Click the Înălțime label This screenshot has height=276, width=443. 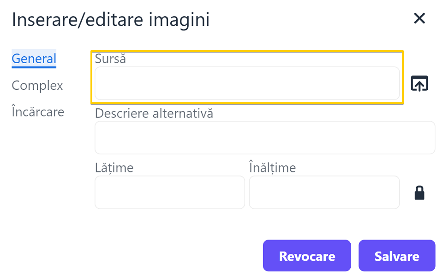click(272, 167)
